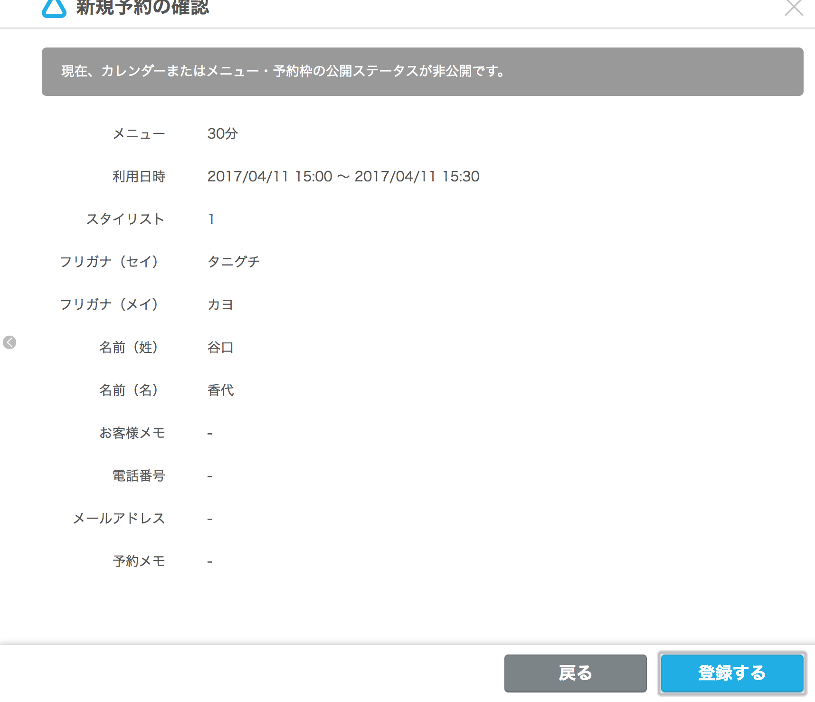Click the フリガナ（メイ） label
This screenshot has height=702, width=815.
tap(109, 304)
